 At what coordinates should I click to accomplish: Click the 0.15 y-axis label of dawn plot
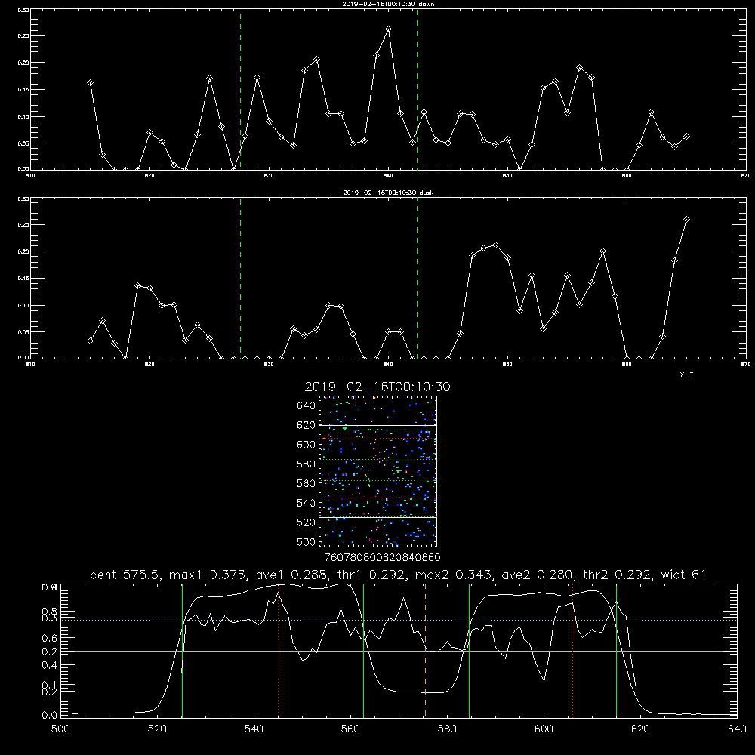[23, 90]
